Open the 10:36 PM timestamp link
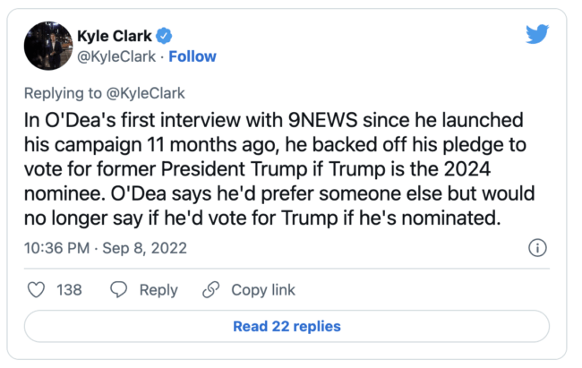The image size is (582, 368). click(56, 248)
